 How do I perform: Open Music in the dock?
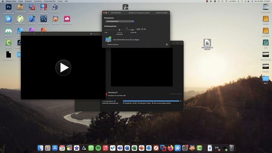[x=105, y=148]
